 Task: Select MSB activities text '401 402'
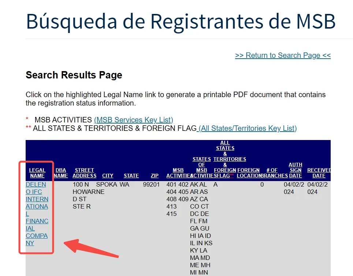(x=177, y=184)
